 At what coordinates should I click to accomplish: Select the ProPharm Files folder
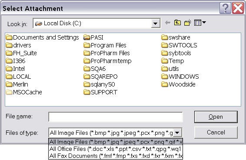[x=106, y=53]
